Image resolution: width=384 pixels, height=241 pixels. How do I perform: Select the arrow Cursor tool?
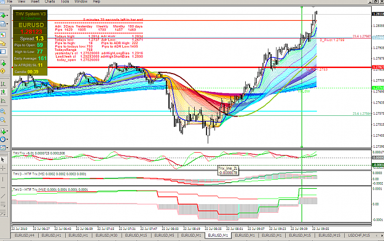tap(2, 159)
